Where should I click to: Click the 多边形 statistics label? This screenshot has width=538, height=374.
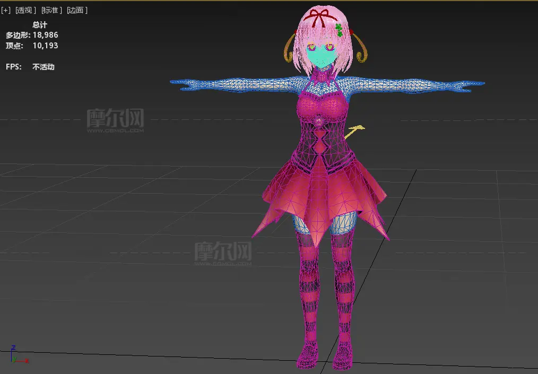(18, 35)
